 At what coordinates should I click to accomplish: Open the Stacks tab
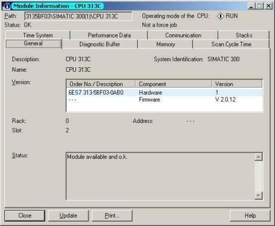point(244,35)
